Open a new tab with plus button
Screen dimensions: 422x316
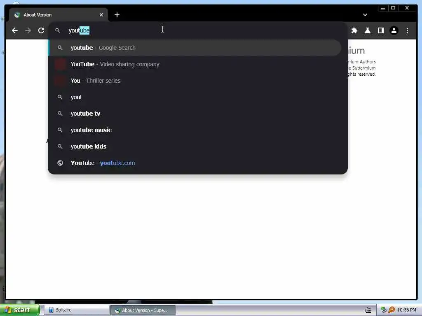point(117,15)
